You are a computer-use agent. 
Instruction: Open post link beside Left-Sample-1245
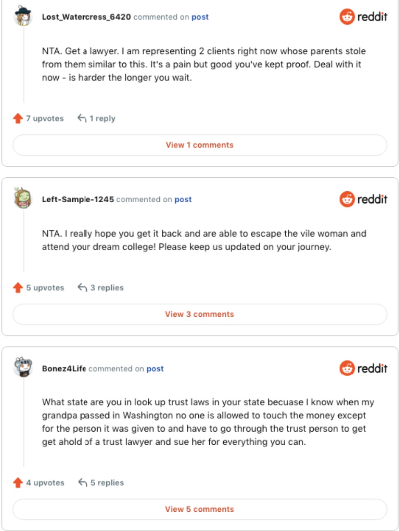[x=183, y=199]
